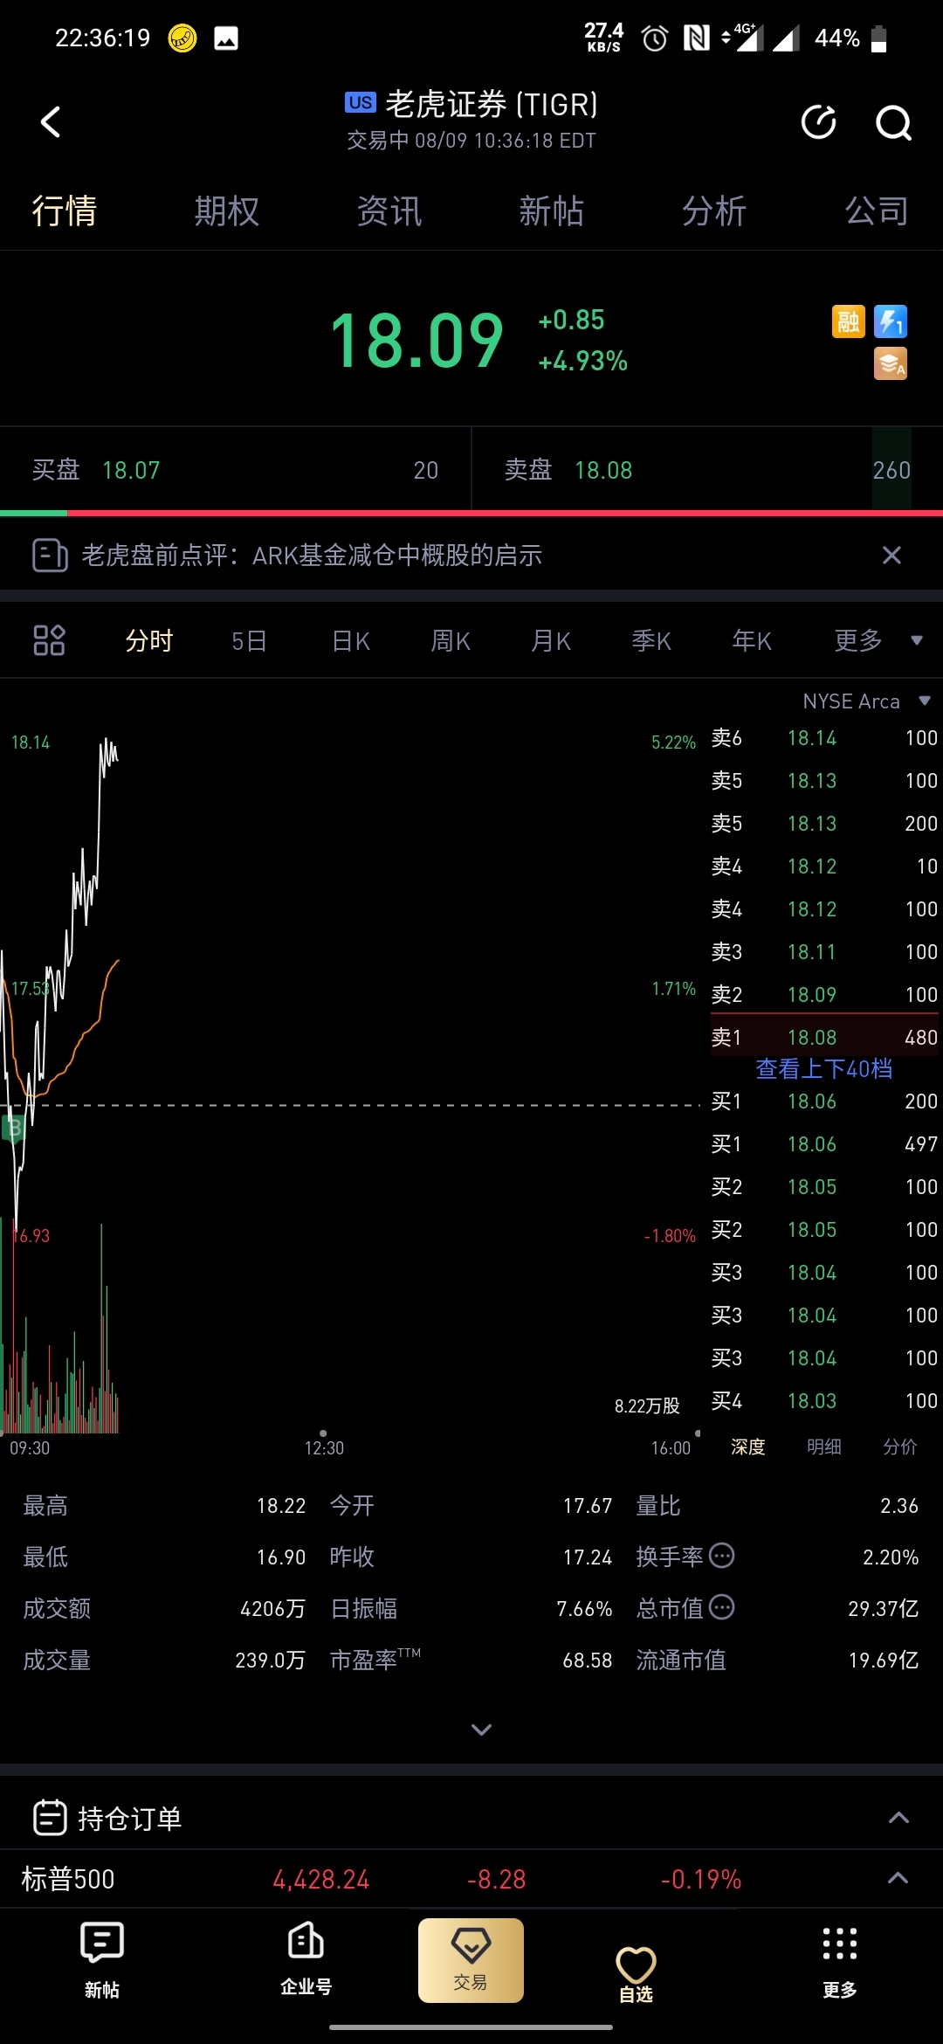Switch to the 资讯 tab
The image size is (943, 2044).
(389, 211)
